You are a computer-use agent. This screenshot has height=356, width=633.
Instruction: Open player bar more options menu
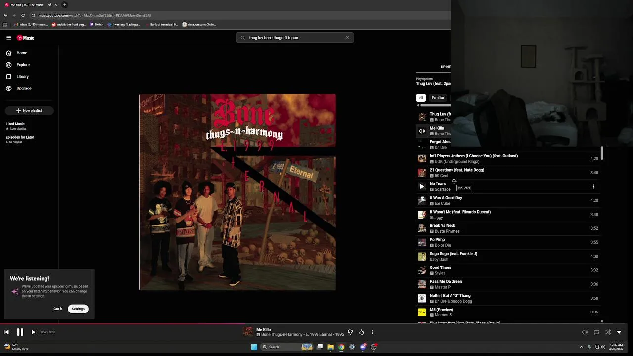372,332
